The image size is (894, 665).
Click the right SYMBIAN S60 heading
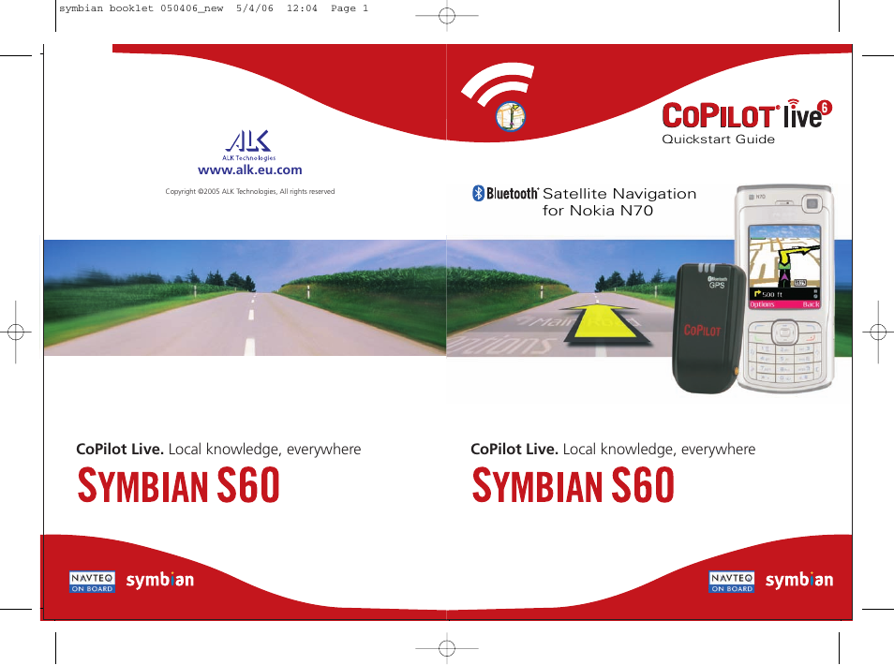(x=573, y=485)
